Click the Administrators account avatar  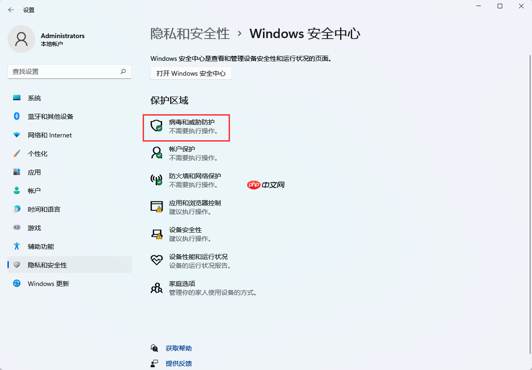(x=20, y=39)
